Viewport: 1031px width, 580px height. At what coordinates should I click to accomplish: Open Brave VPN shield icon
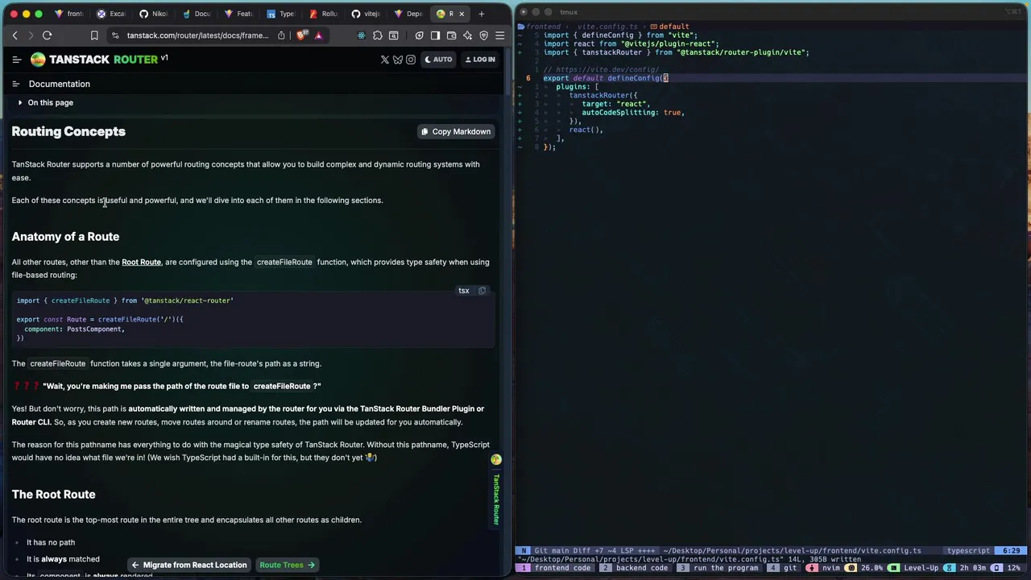click(483, 35)
